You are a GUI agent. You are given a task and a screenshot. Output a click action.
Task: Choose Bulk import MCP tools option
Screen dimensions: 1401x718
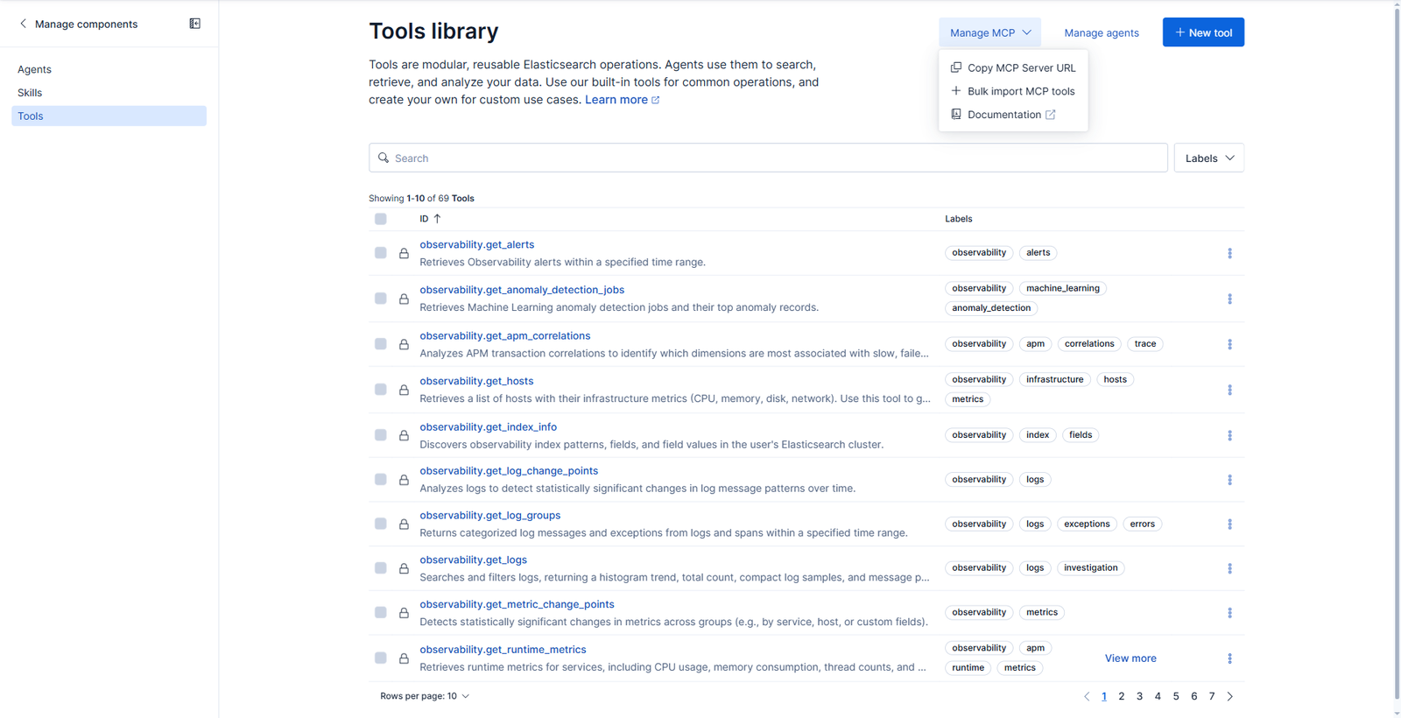pyautogui.click(x=1013, y=91)
